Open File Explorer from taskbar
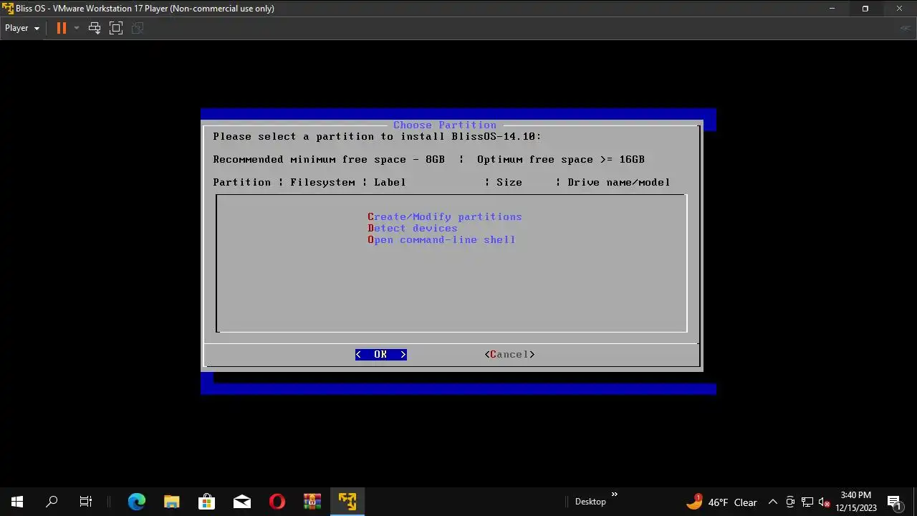This screenshot has width=917, height=516. click(171, 502)
